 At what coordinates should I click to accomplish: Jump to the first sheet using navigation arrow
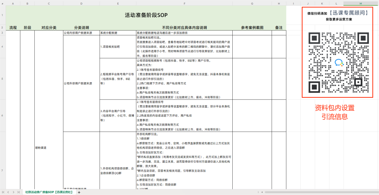(x=4, y=192)
